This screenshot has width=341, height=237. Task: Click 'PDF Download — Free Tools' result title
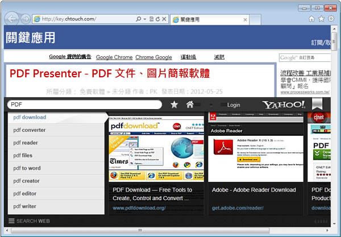click(152, 194)
